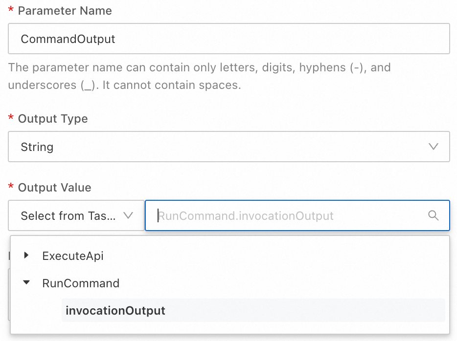The image size is (457, 341).
Task: Select the ExecuteApi task label
Action: [x=73, y=256]
